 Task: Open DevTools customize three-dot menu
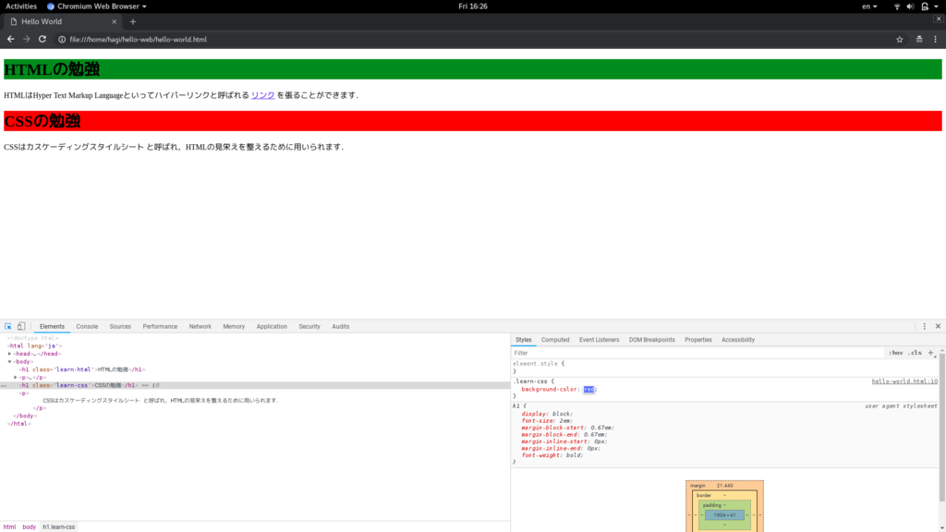(x=924, y=326)
